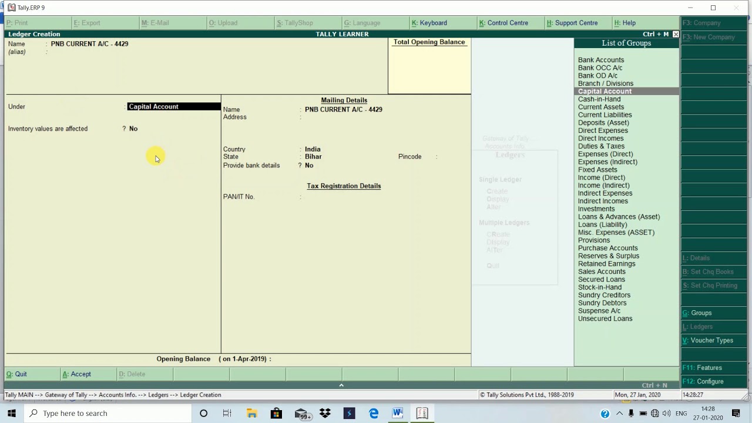752x423 pixels.
Task: Open the dark blue app taskbar icon
Action: point(349,413)
